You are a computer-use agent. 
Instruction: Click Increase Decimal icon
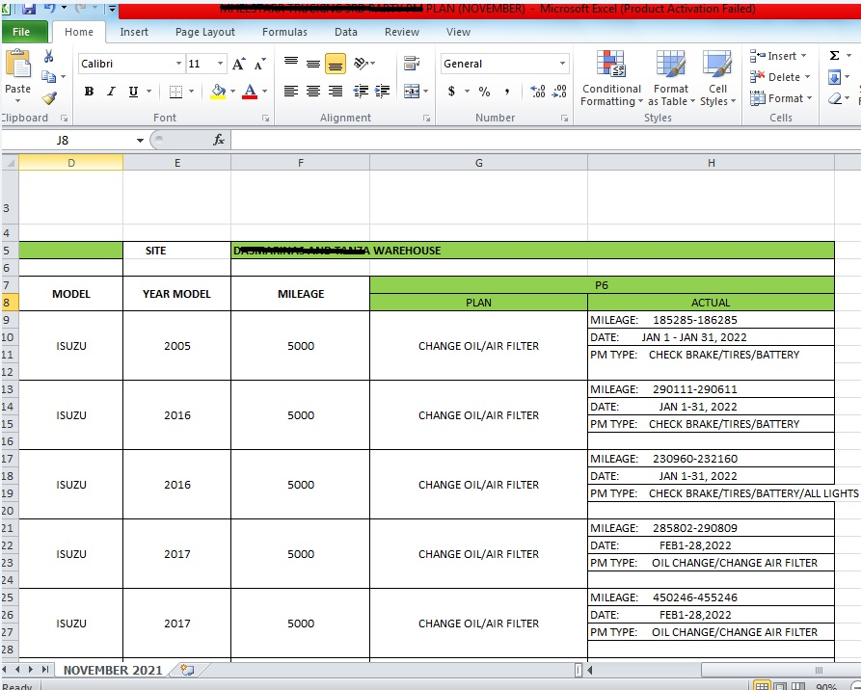tap(538, 92)
